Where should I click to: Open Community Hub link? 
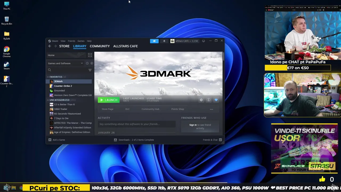(150, 109)
